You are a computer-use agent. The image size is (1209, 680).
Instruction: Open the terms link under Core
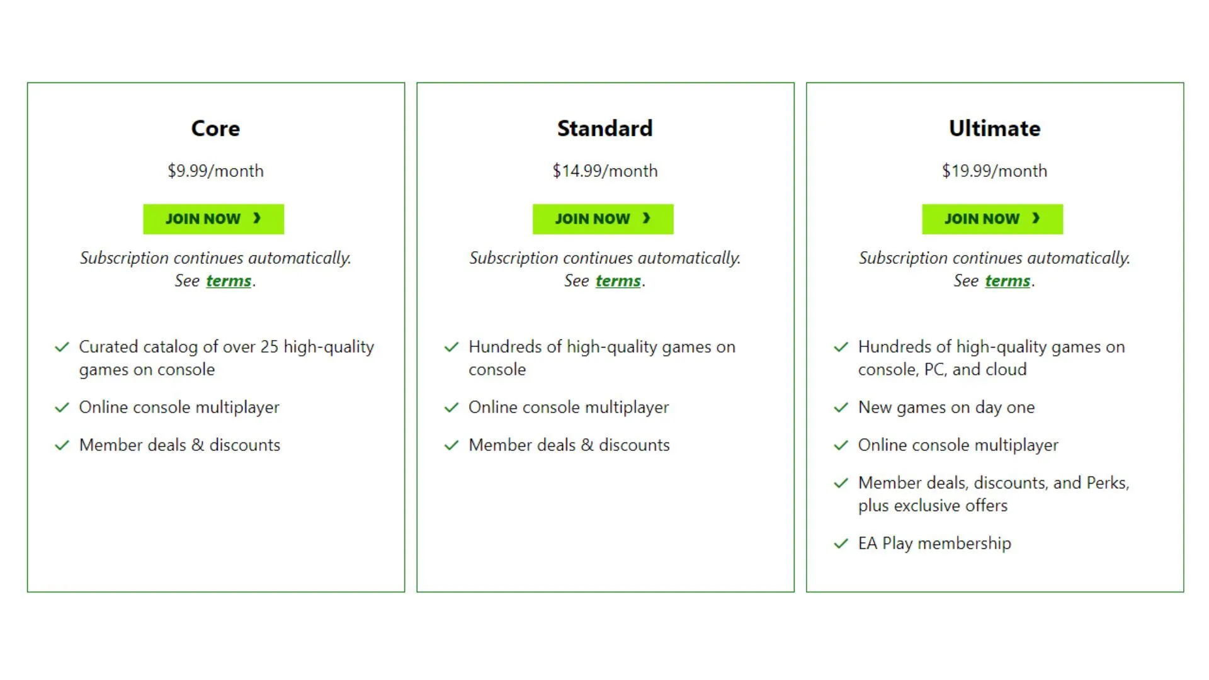tap(228, 281)
